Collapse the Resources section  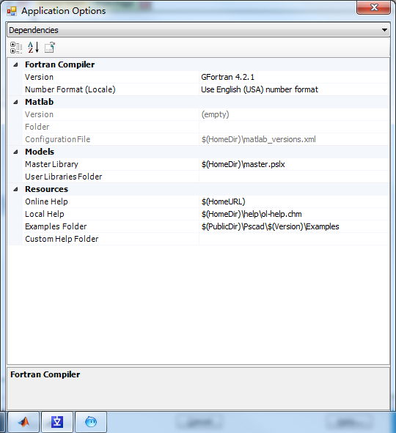(15, 189)
